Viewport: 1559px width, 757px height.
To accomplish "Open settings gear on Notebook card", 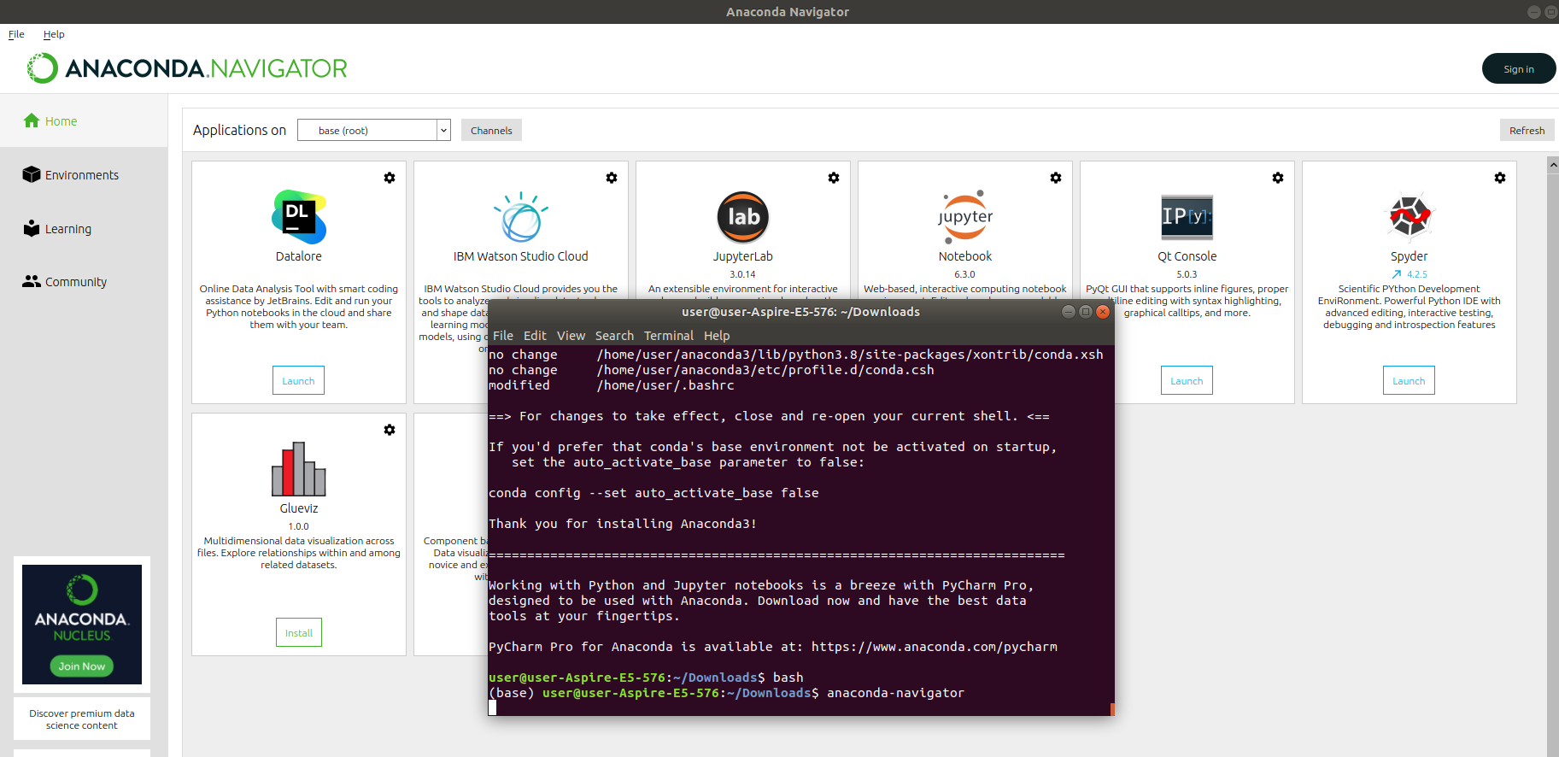I will pos(1056,178).
